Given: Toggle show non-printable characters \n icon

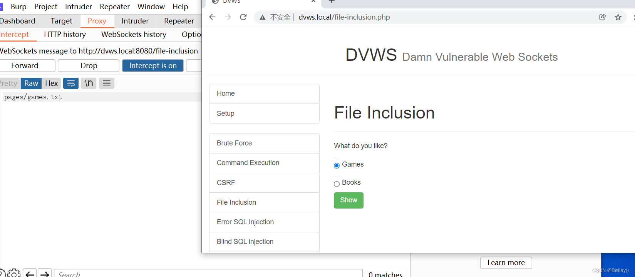Looking at the screenshot, I should click(89, 83).
